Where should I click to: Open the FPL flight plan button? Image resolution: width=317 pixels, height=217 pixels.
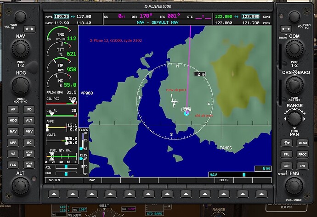(287, 154)
